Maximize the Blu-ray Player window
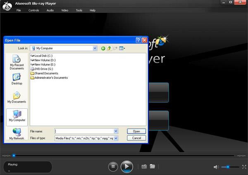The height and width of the screenshot is (175, 248). click(231, 2)
